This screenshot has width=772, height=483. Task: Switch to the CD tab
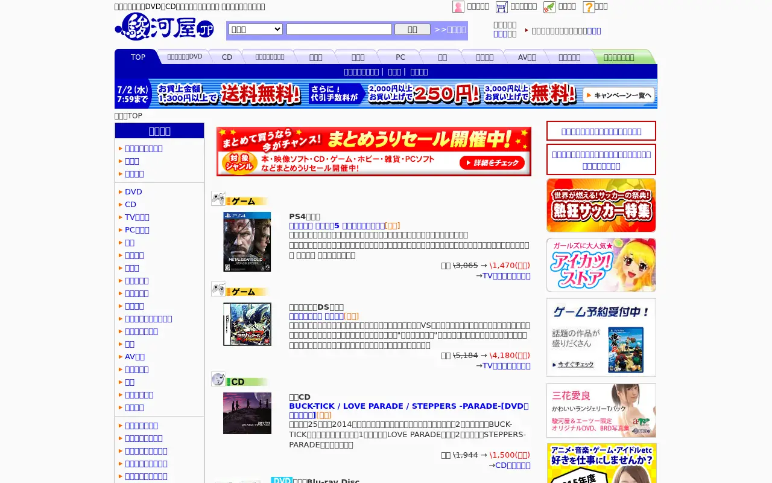(227, 57)
